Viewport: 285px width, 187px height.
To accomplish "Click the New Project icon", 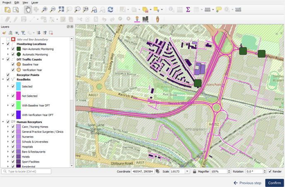I will pos(7,10).
